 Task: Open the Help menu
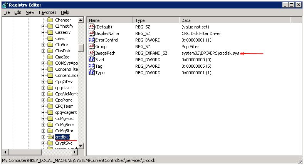[65, 12]
